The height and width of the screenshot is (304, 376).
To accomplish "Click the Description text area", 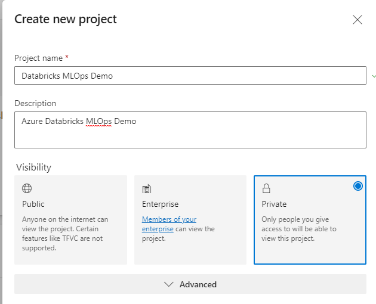I will coord(190,130).
